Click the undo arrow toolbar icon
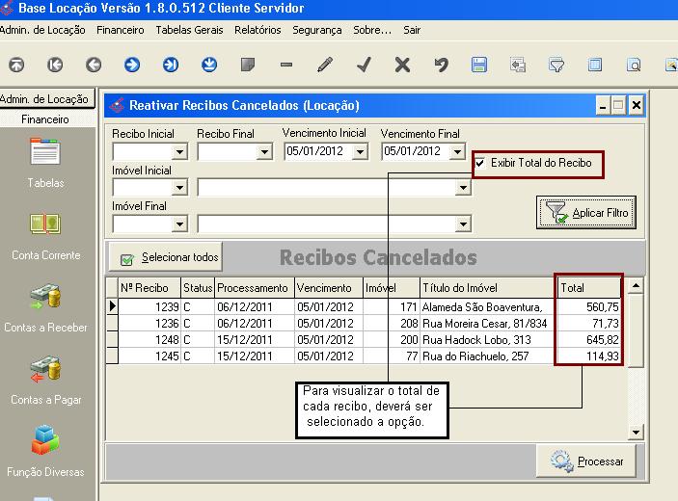Screen dimensions: 678x501 pos(441,66)
